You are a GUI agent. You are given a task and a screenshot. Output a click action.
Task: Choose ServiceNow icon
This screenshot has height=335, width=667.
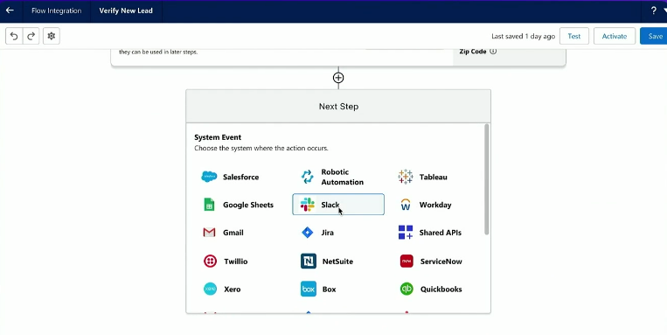tap(406, 261)
